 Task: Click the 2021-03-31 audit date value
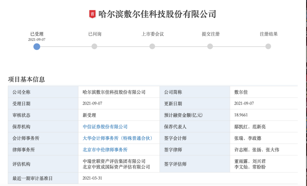tap(92, 178)
